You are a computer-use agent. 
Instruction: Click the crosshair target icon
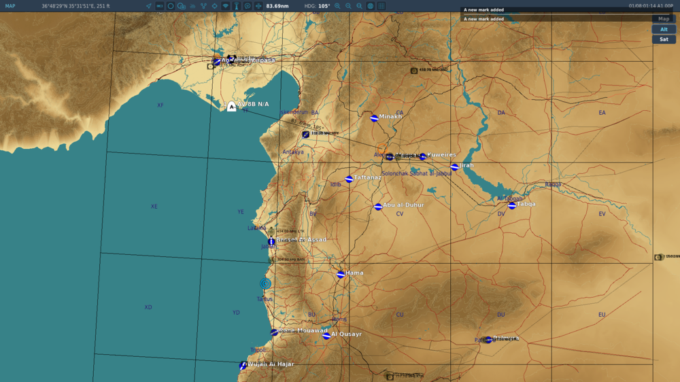tap(214, 6)
